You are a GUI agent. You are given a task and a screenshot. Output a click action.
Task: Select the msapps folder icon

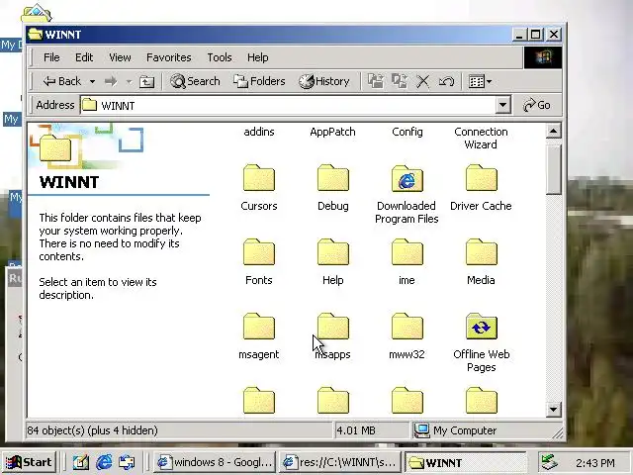pos(333,327)
